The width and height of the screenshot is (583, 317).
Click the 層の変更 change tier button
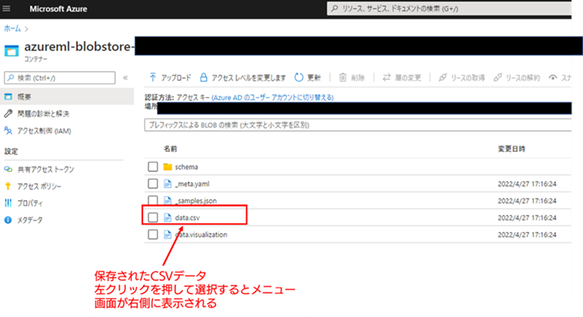402,78
